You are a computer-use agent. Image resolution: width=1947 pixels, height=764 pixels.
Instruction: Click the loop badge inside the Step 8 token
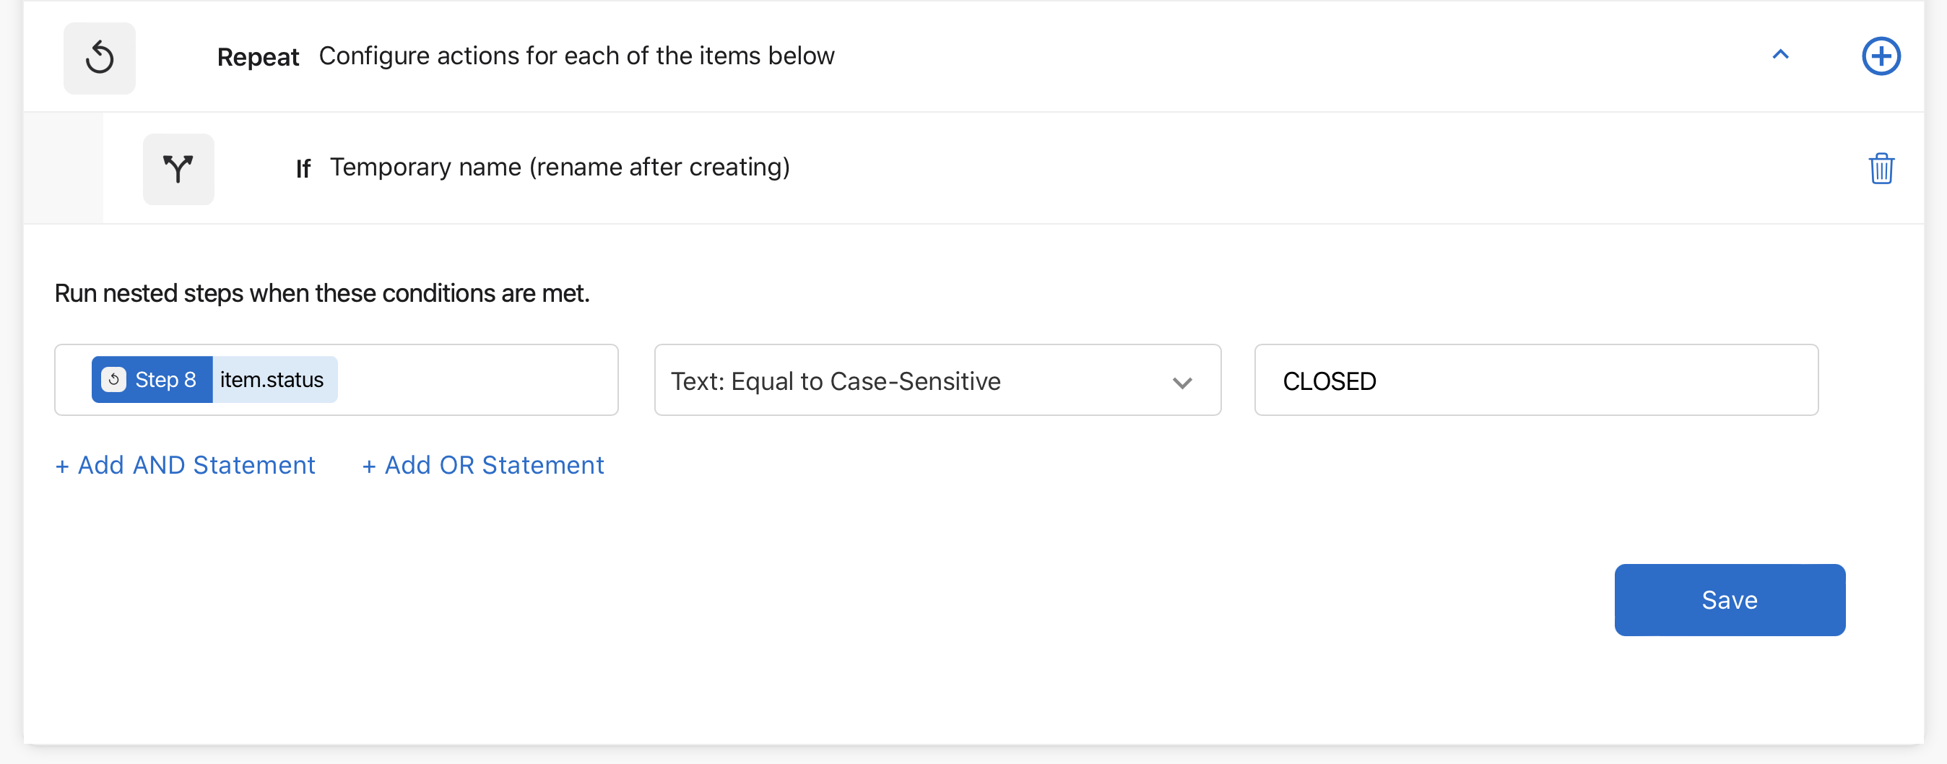[113, 379]
